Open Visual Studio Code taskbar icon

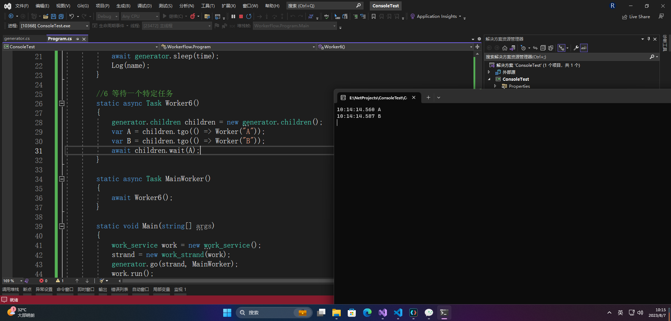(398, 313)
